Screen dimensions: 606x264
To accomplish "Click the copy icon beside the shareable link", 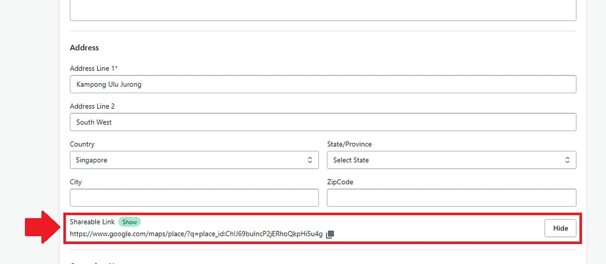I will [330, 234].
